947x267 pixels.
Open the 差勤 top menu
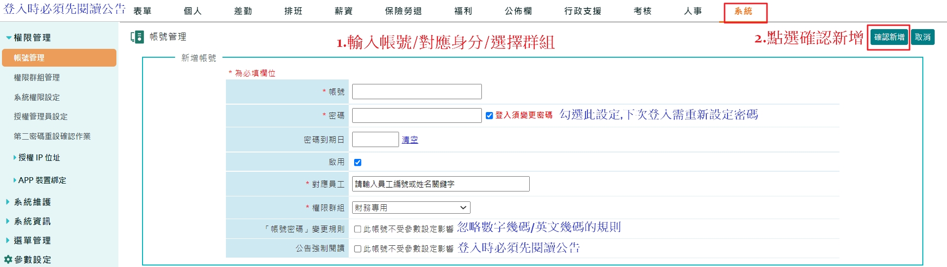[x=243, y=11]
